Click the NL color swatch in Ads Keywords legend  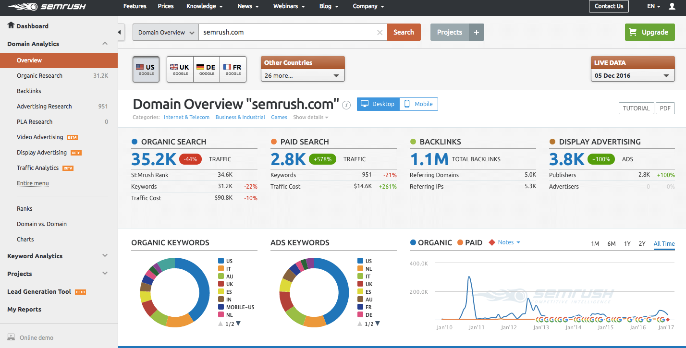pyautogui.click(x=360, y=269)
